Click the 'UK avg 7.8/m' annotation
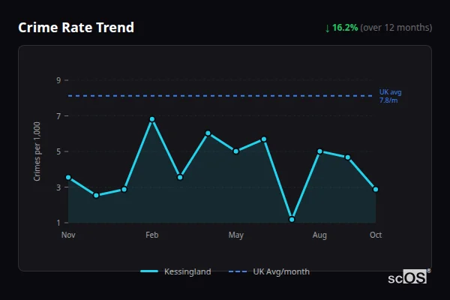The width and height of the screenshot is (450, 300). [390, 96]
